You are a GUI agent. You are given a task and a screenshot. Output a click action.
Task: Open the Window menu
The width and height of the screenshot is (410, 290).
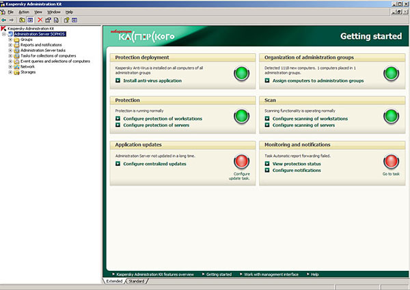pyautogui.click(x=53, y=12)
